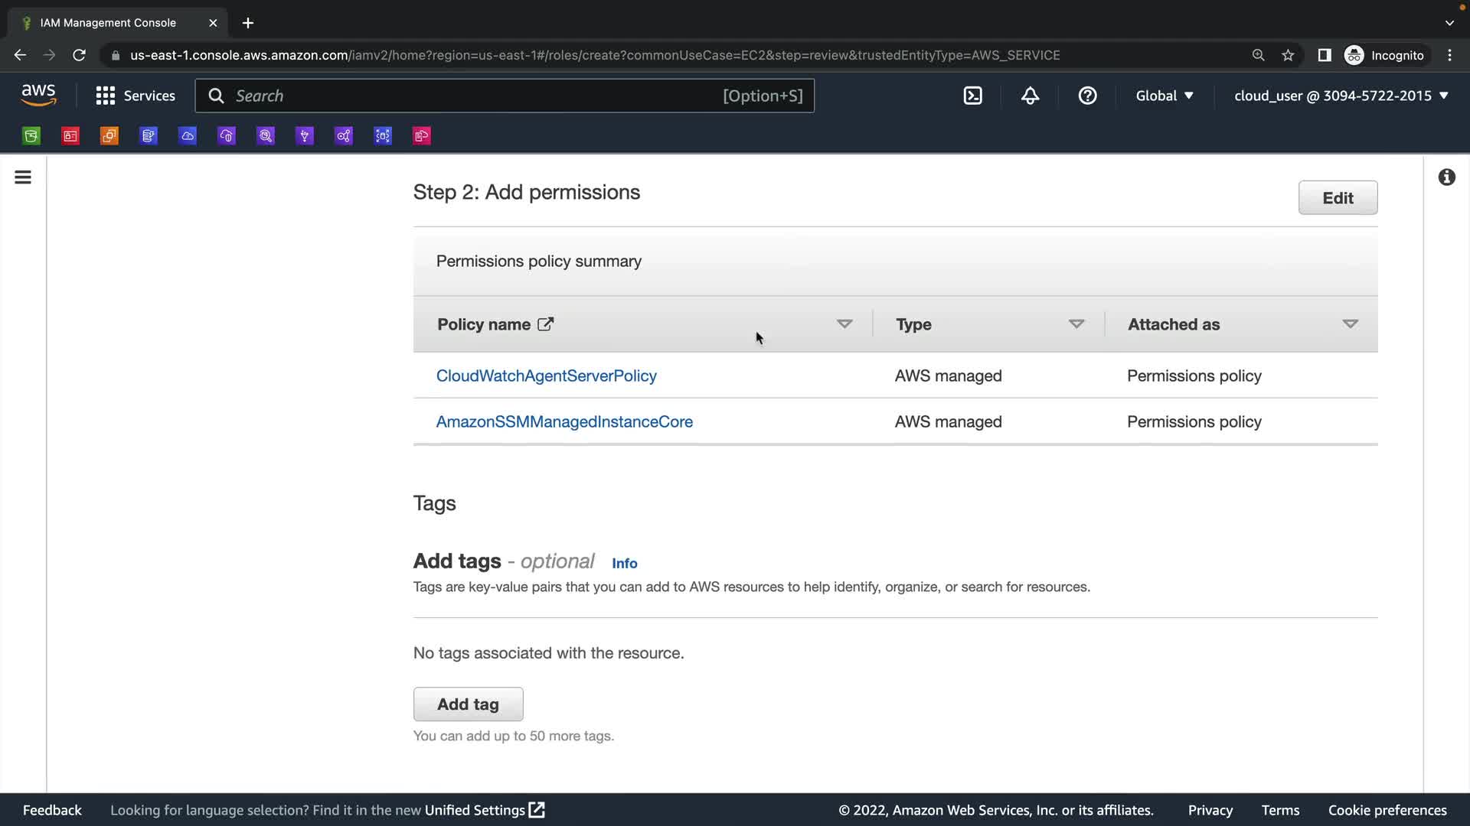This screenshot has height=826, width=1470.
Task: Expand the left hamburger navigation menu
Action: 23,177
